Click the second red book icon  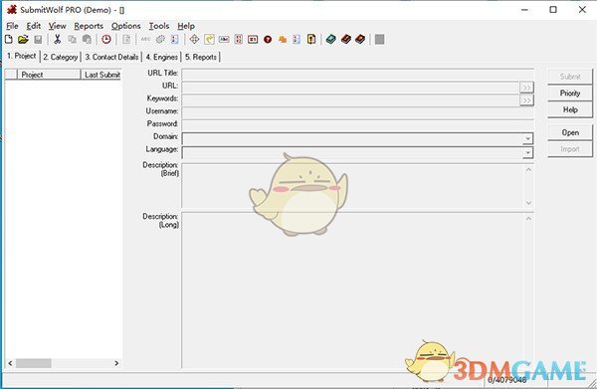click(360, 39)
